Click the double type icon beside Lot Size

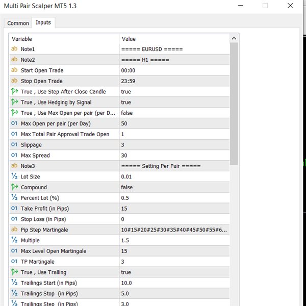(x=14, y=176)
